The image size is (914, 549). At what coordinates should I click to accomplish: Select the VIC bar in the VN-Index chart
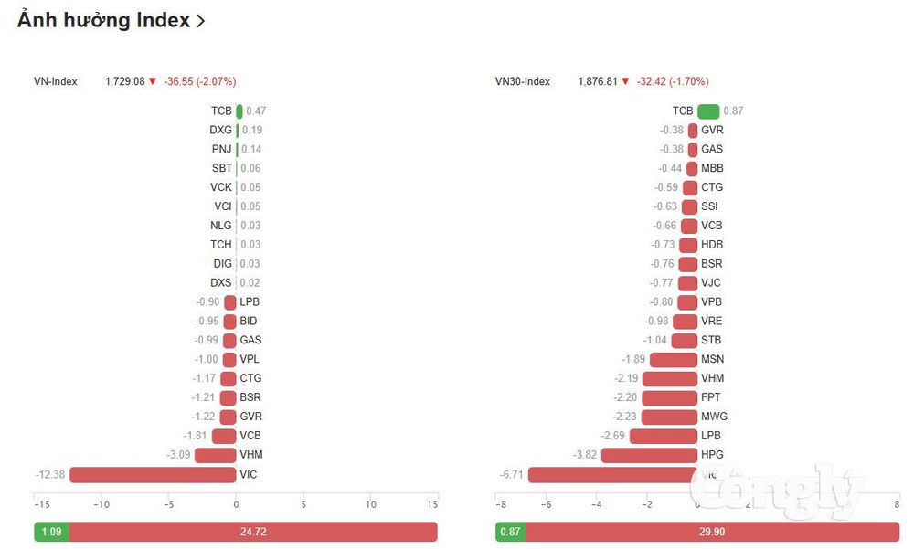click(x=153, y=474)
